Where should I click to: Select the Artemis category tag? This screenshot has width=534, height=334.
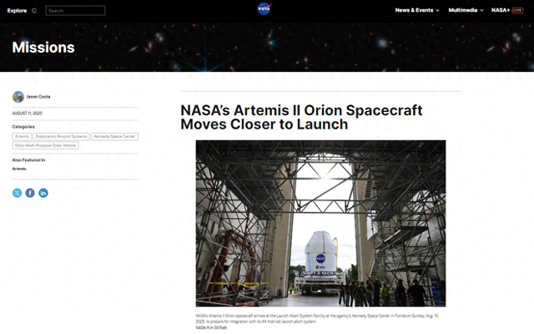coord(22,136)
